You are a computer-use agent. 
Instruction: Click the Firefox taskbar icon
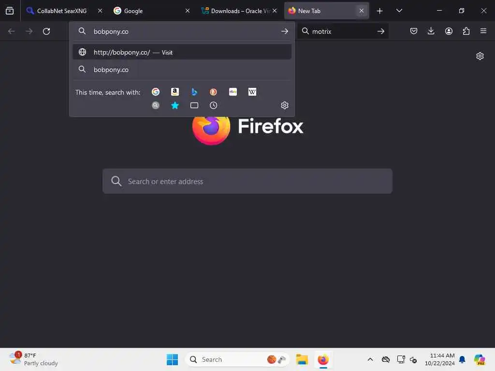[x=323, y=359]
